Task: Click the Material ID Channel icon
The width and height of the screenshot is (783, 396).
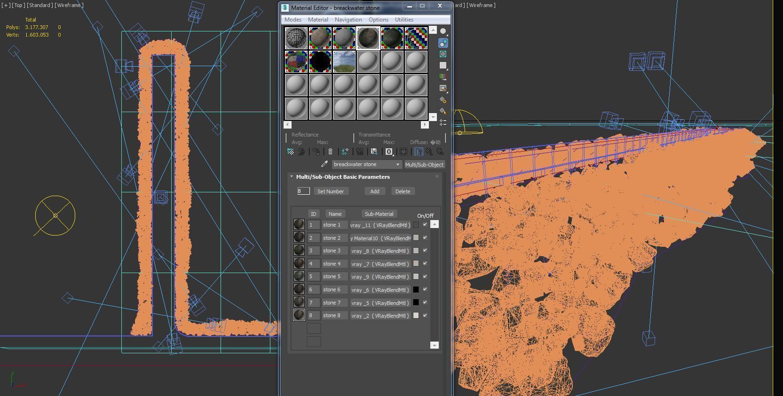Action: pyautogui.click(x=389, y=152)
